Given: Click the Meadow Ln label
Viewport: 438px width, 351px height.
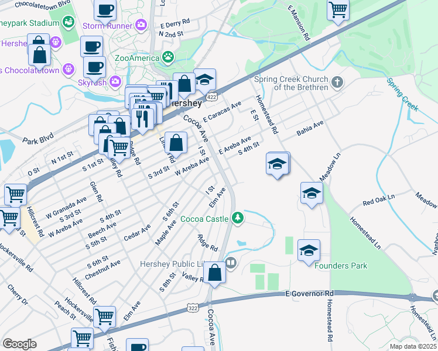Looking at the screenshot, I should coord(330,167).
